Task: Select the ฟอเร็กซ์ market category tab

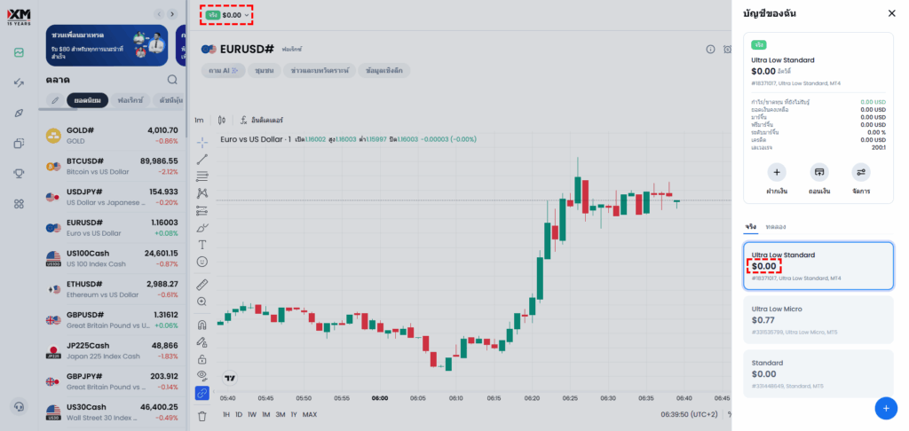Action: (131, 100)
